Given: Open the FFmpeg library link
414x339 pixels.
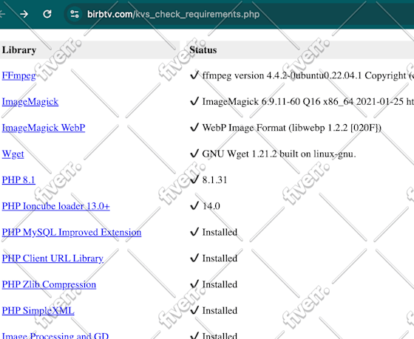Looking at the screenshot, I should pyautogui.click(x=18, y=76).
